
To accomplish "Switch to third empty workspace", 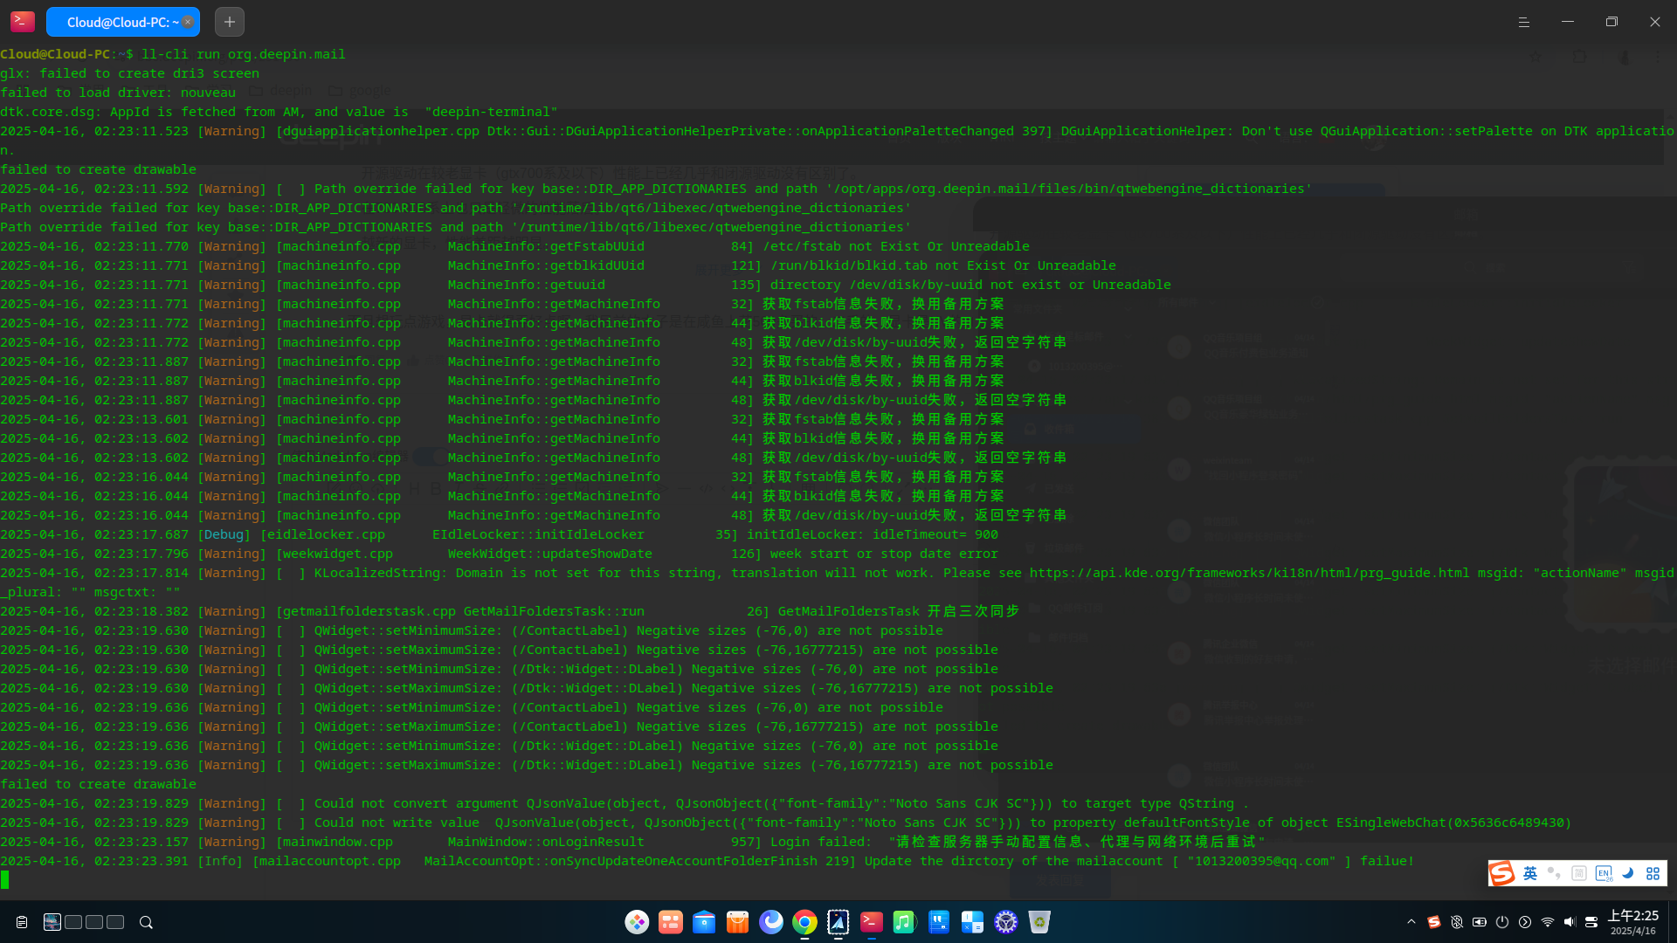I will (94, 922).
